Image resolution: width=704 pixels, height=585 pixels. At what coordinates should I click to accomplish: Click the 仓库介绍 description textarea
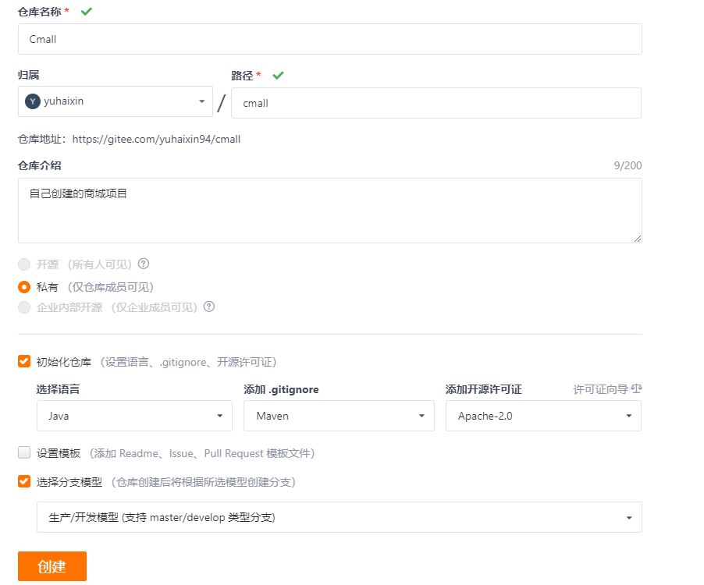click(x=330, y=211)
